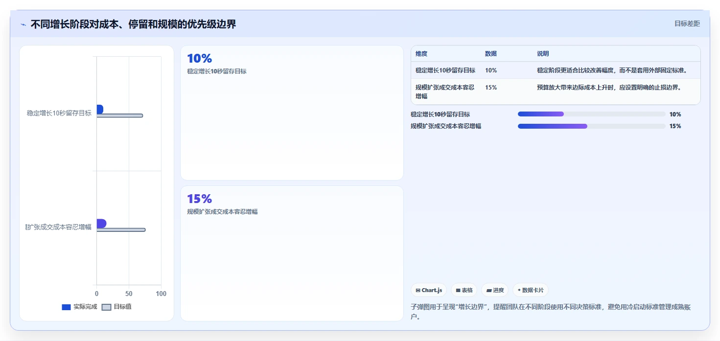Click the 规模扩张成交成本容忍增幅 progress bar
Viewport: 720px width, 341px height.
591,126
